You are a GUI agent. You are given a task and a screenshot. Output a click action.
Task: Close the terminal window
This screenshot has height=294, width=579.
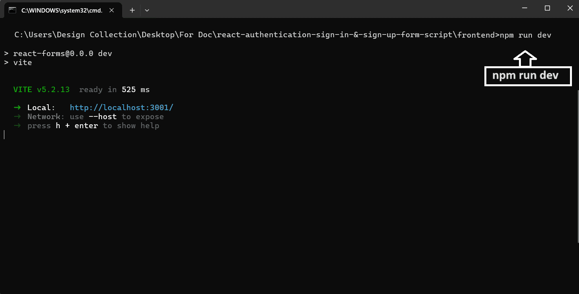[x=569, y=8]
